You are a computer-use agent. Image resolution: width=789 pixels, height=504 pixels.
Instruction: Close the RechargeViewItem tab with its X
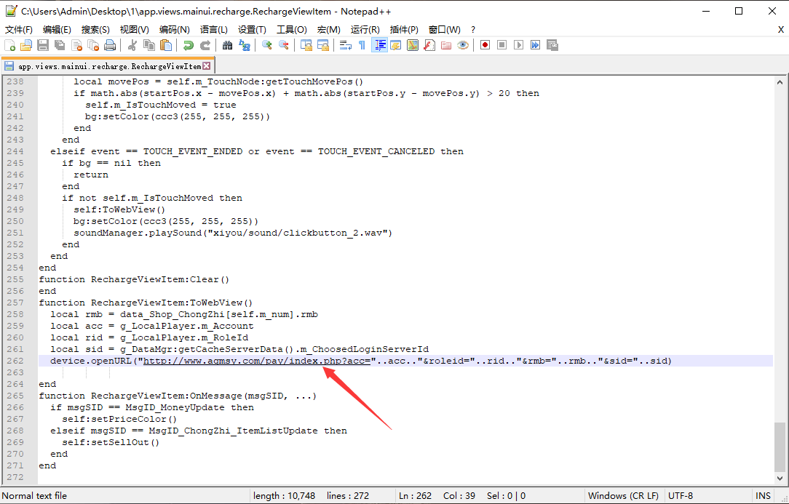pos(206,66)
